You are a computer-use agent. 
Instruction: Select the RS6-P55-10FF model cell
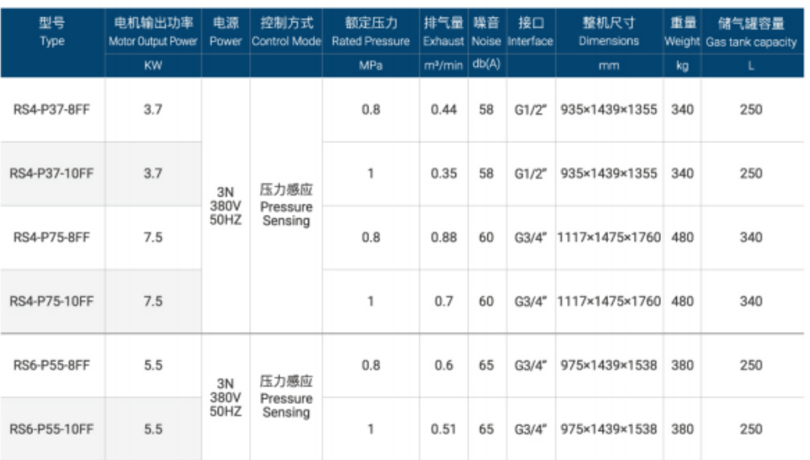(52, 429)
